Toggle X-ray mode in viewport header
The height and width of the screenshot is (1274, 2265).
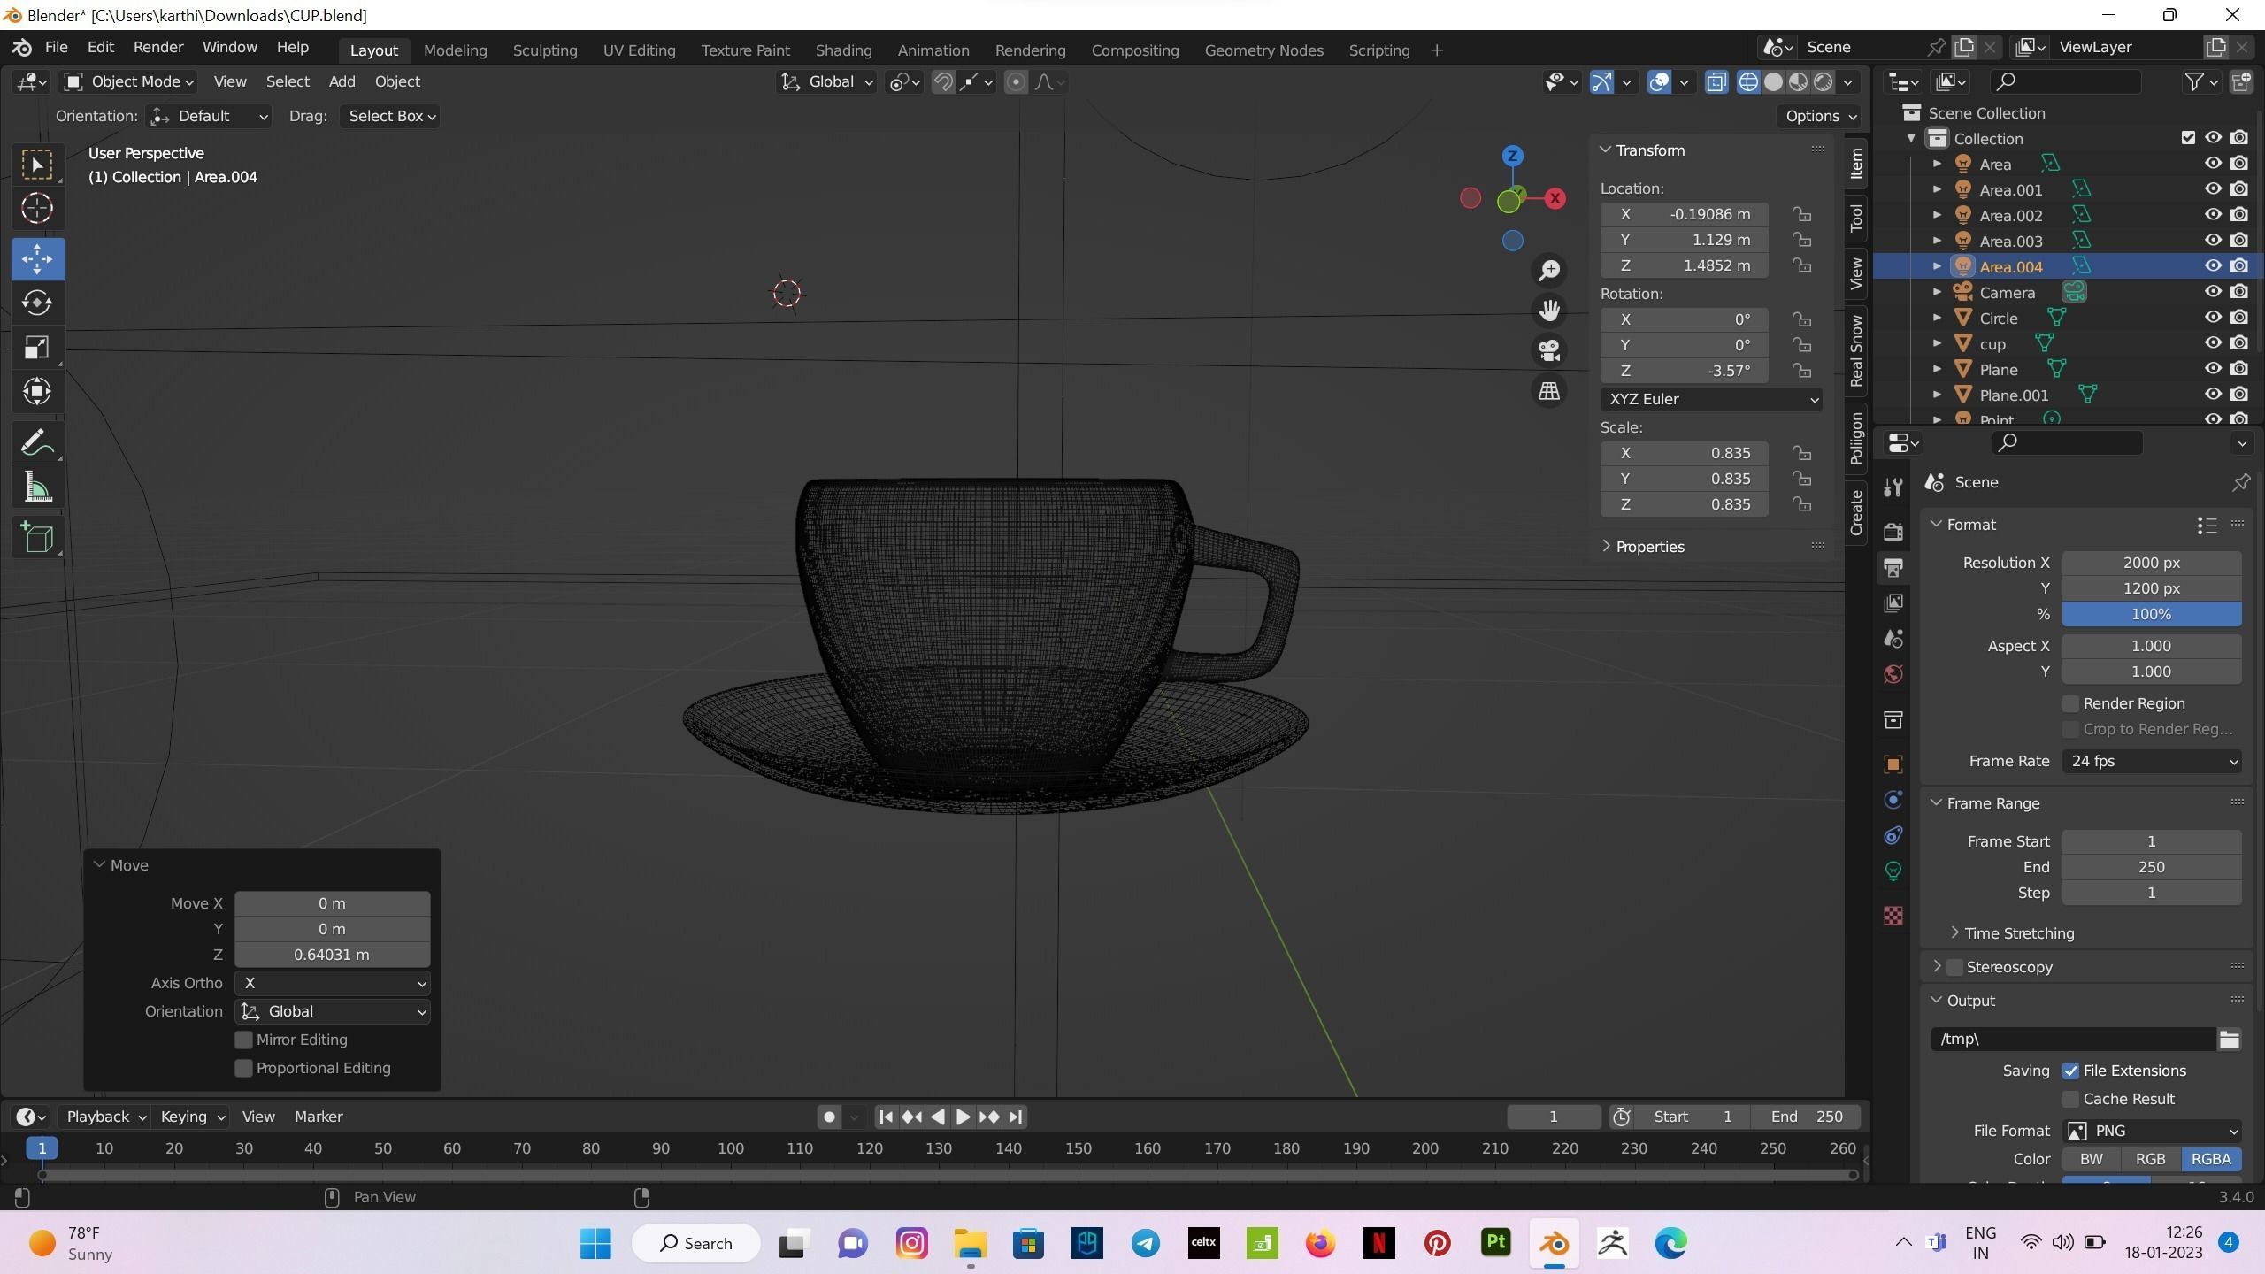coord(1716,82)
